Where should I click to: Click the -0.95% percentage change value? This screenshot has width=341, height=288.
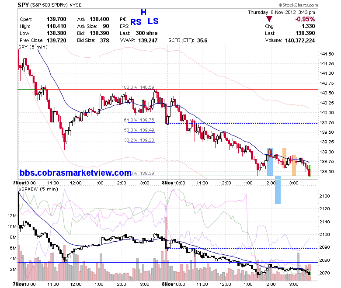pos(305,19)
